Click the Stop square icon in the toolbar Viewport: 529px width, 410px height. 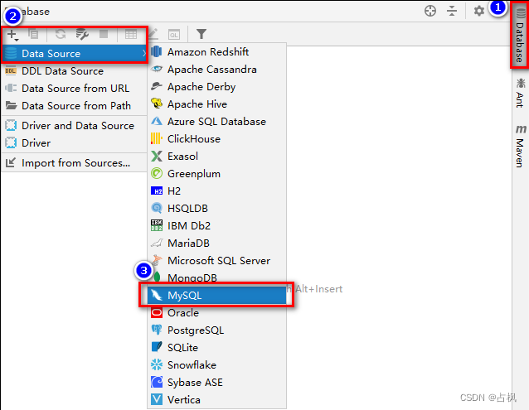coord(104,34)
